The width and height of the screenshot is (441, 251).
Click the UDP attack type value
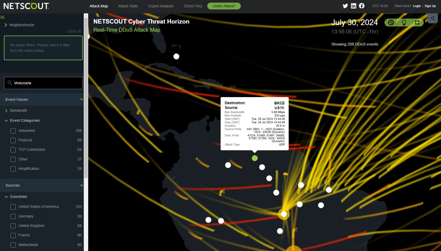pos(282,145)
